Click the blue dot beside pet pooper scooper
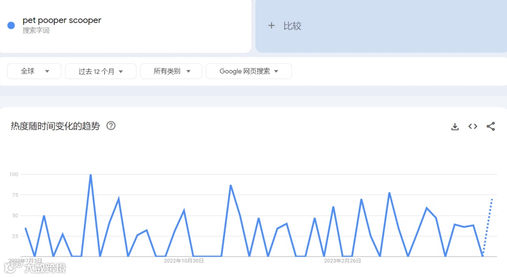This screenshot has width=507, height=277. [x=11, y=25]
